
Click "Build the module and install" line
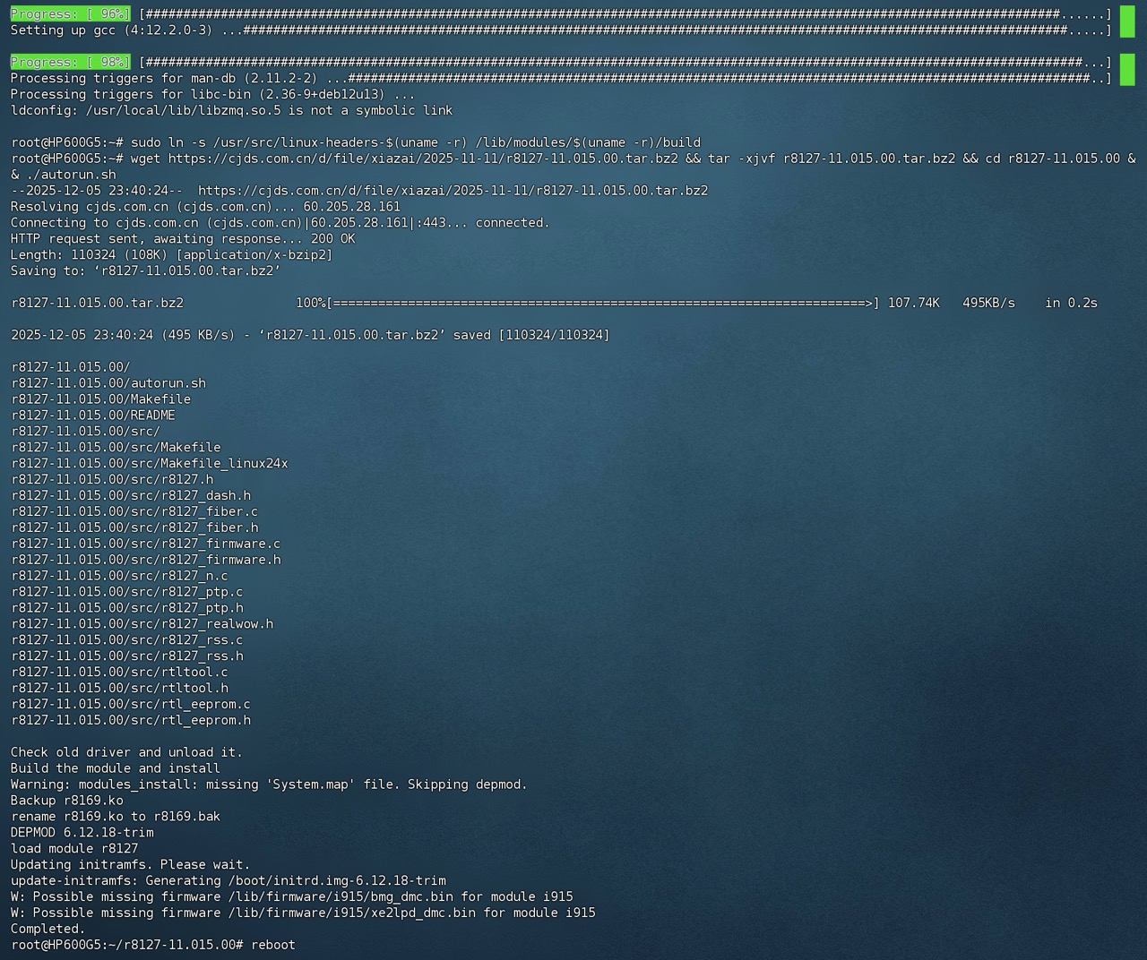pyautogui.click(x=116, y=769)
